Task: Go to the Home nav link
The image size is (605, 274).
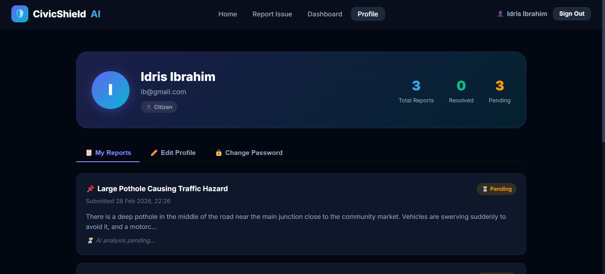Action: click(228, 14)
